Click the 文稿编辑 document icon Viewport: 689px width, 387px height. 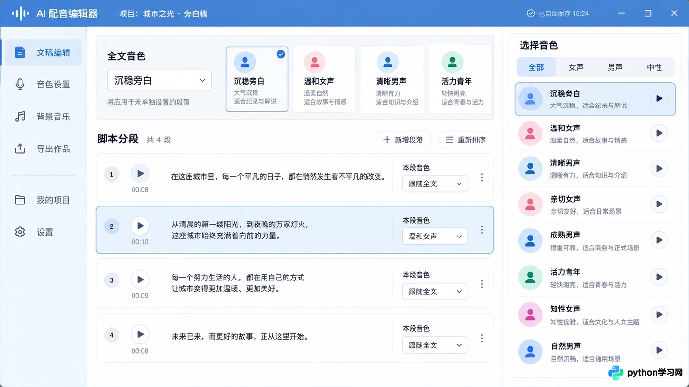tap(20, 53)
